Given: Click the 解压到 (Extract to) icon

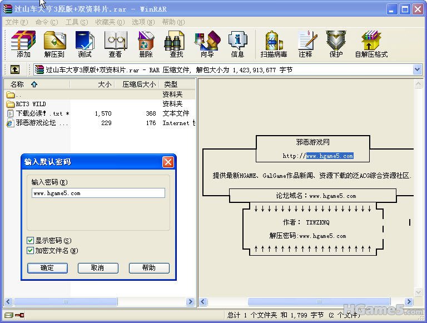Looking at the screenshot, I should pos(54,44).
